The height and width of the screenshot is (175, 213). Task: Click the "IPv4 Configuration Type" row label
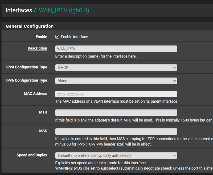(27, 67)
